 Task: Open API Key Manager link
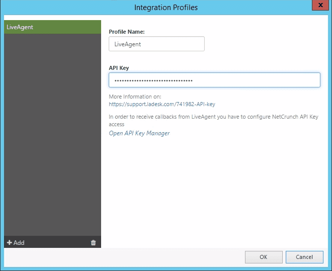coord(139,133)
